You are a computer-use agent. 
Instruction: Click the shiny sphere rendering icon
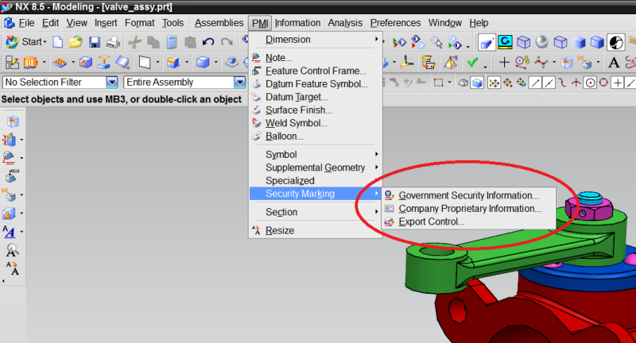point(541,42)
